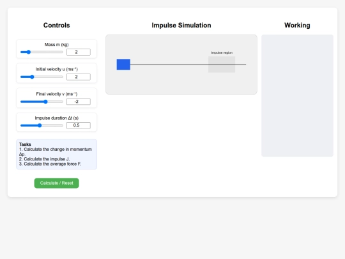Screen dimensions: 345x259
Task: Click task 2 'Calculate the impulse J.'
Action: tap(44, 159)
